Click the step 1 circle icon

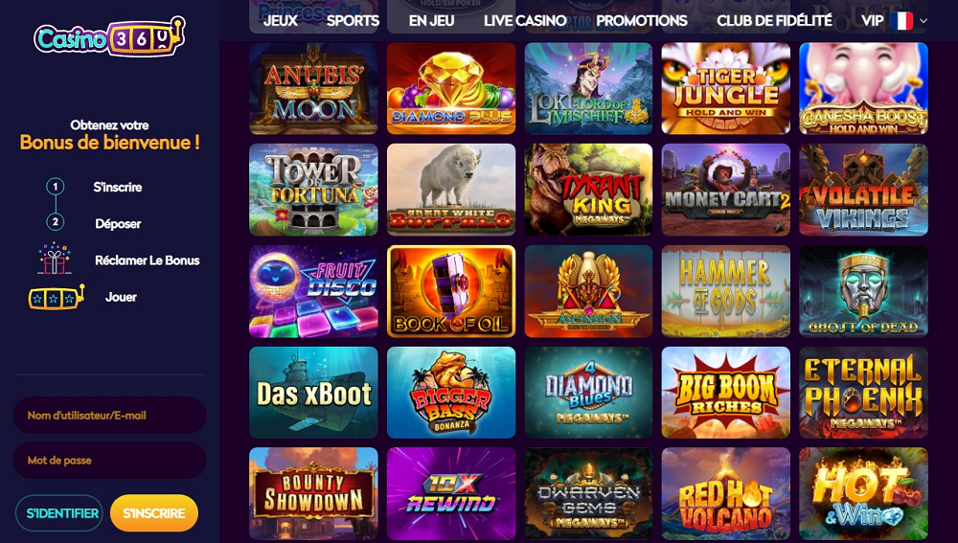56,187
